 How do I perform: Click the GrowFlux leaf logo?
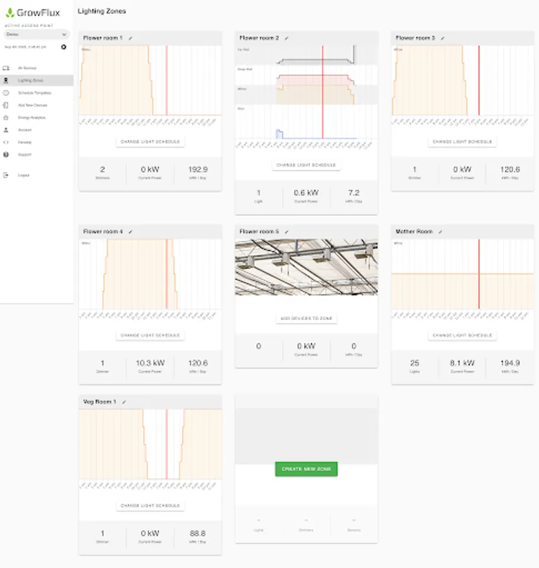[9, 13]
